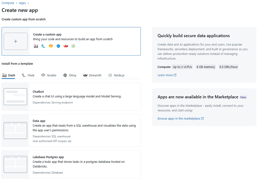Select the Lakebase Postgres app template title
The image size is (264, 181).
(x=48, y=157)
